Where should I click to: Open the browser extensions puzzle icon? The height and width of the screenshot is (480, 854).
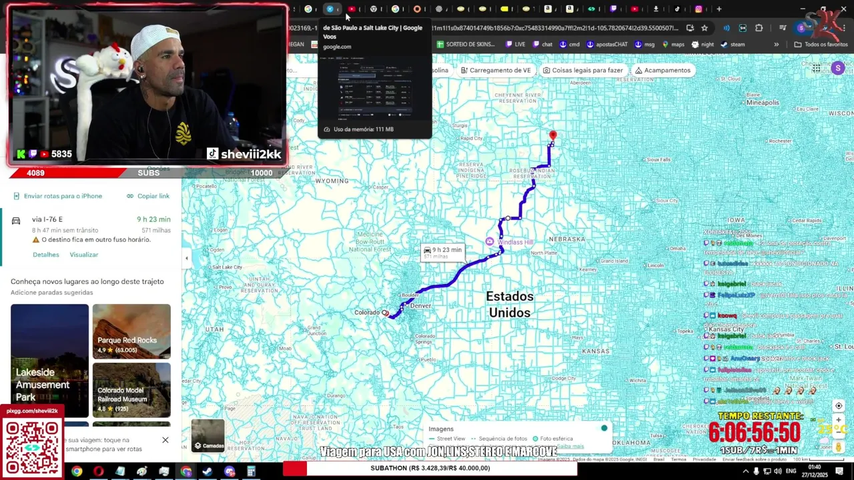click(x=759, y=28)
